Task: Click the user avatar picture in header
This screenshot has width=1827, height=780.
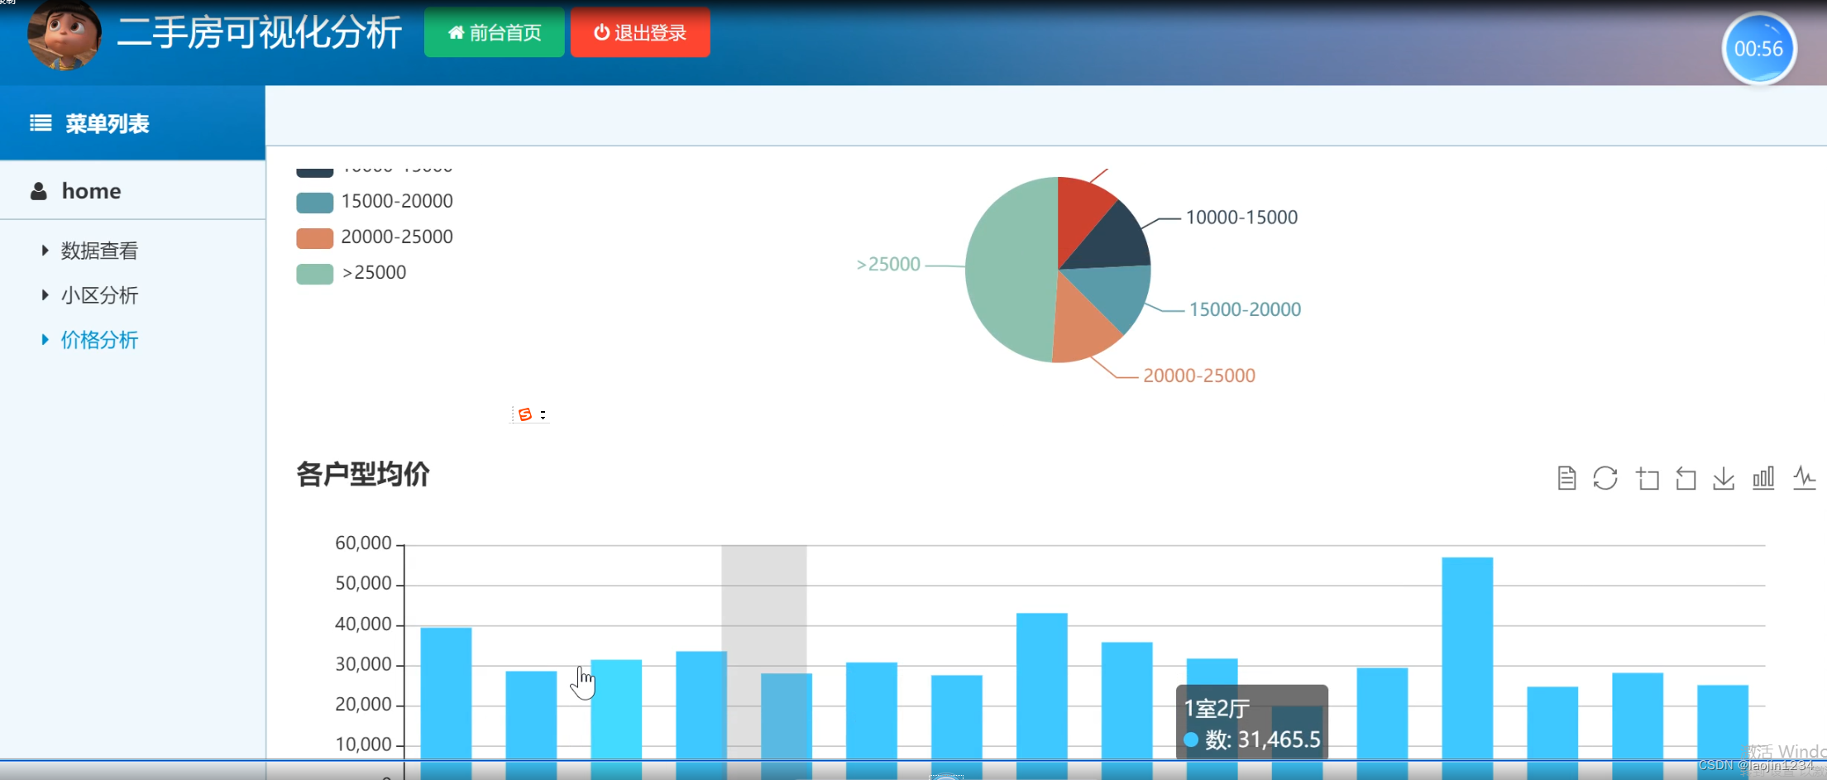Action: click(64, 36)
